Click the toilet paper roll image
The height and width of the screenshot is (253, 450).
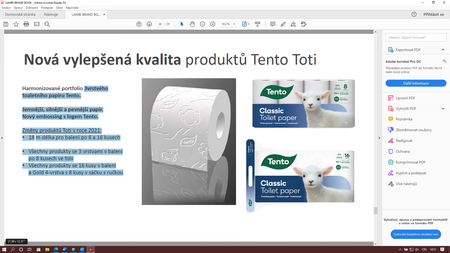tap(189, 141)
